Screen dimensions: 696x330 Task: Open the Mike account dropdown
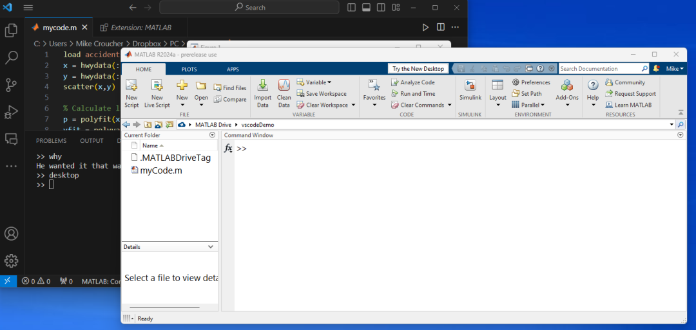(x=675, y=69)
